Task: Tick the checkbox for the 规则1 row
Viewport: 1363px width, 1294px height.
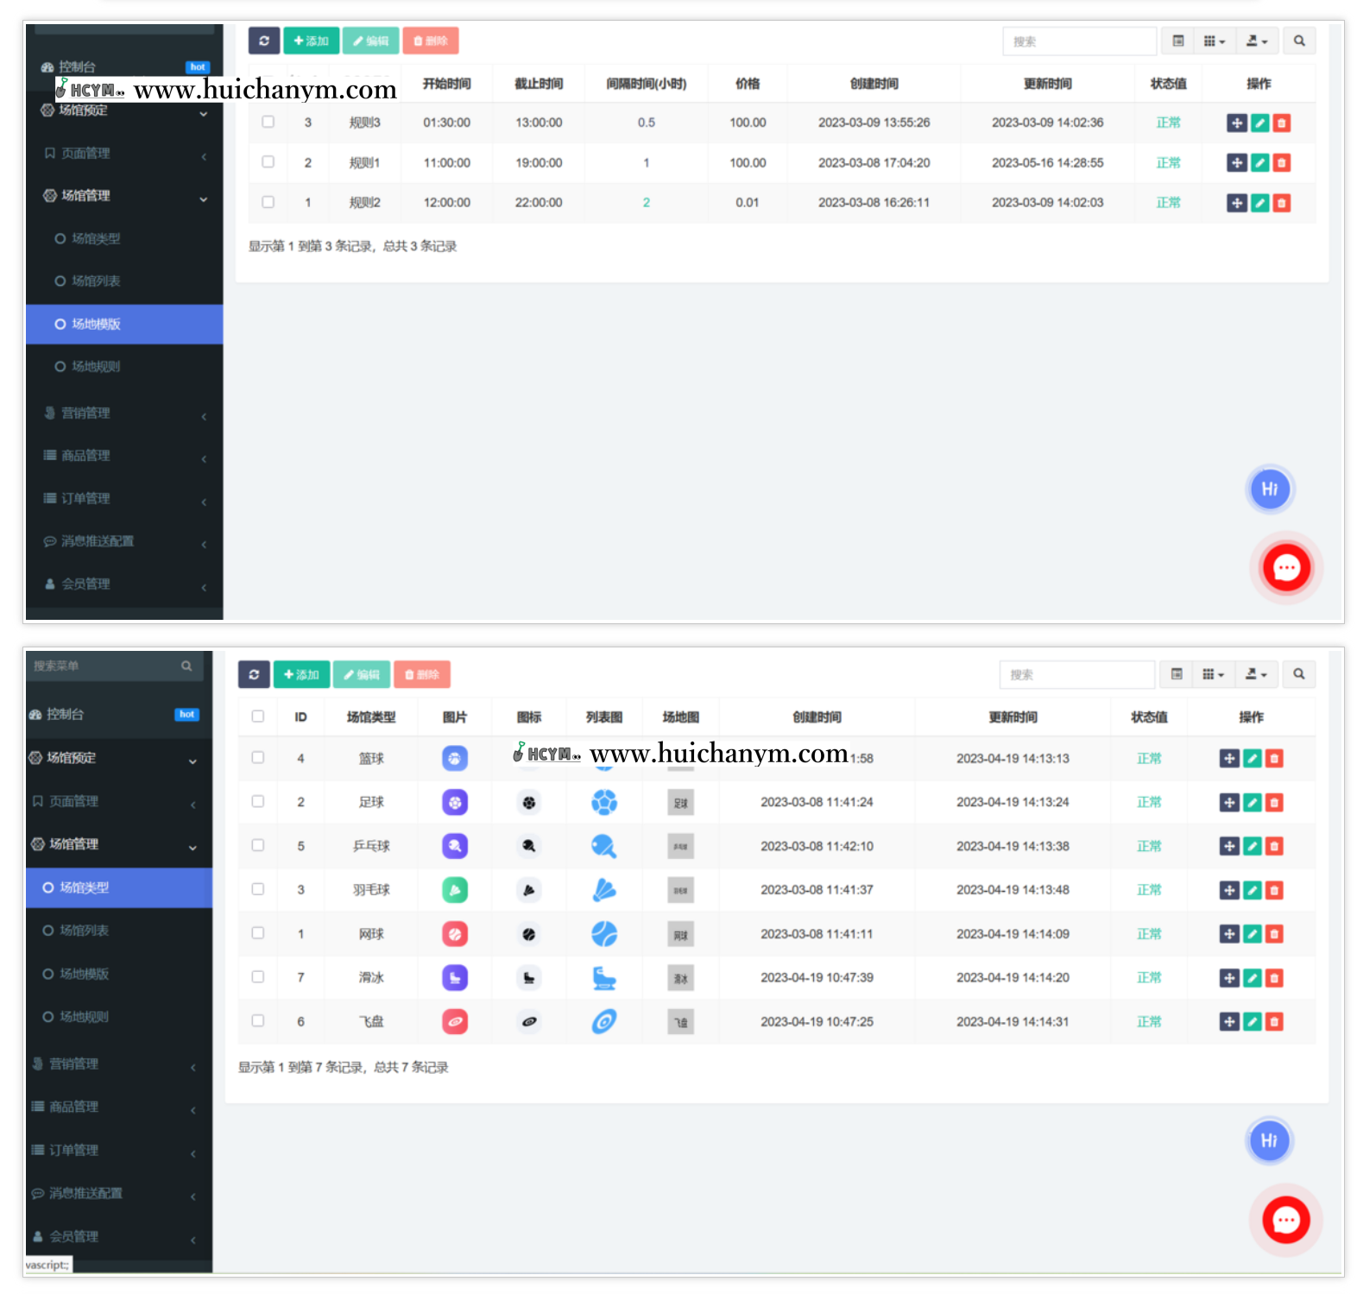Action: coord(268,162)
